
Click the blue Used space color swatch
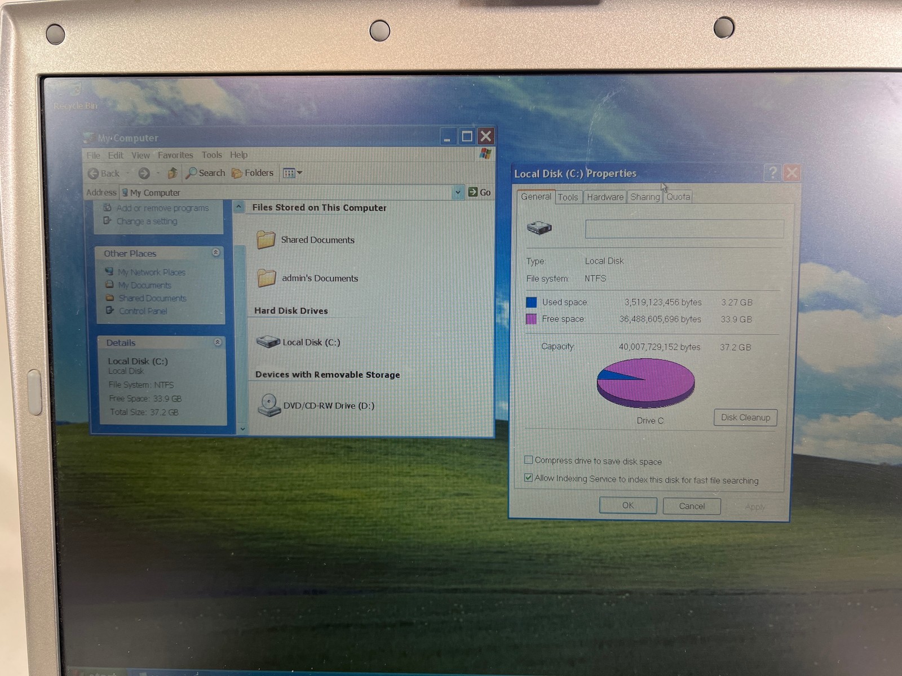(531, 303)
